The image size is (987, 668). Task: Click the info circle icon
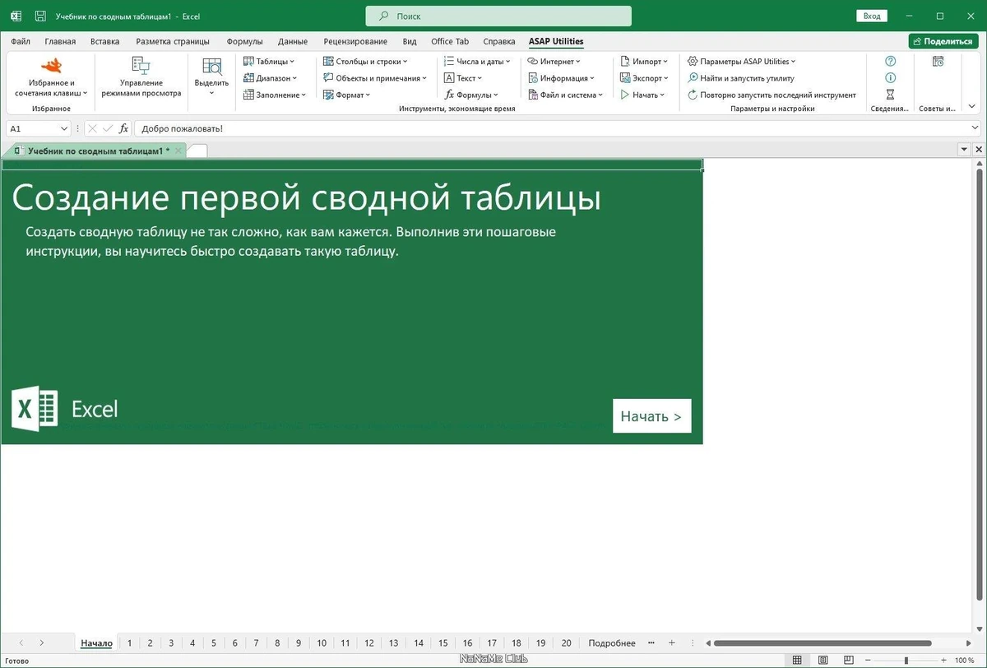890,78
